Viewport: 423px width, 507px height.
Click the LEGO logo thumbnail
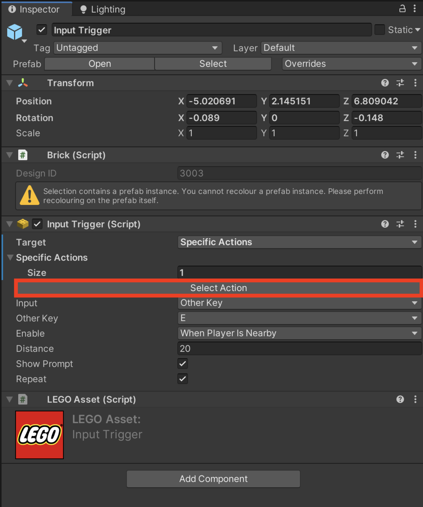[39, 435]
